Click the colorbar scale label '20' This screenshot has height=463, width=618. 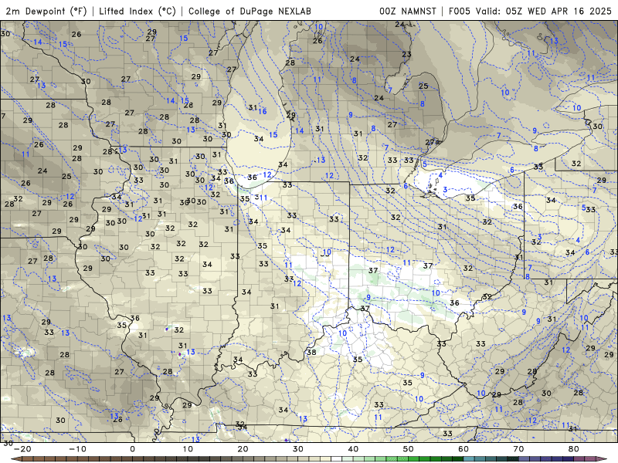[243, 449]
